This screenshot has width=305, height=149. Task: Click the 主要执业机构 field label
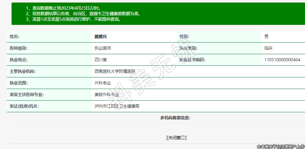(x=23, y=71)
